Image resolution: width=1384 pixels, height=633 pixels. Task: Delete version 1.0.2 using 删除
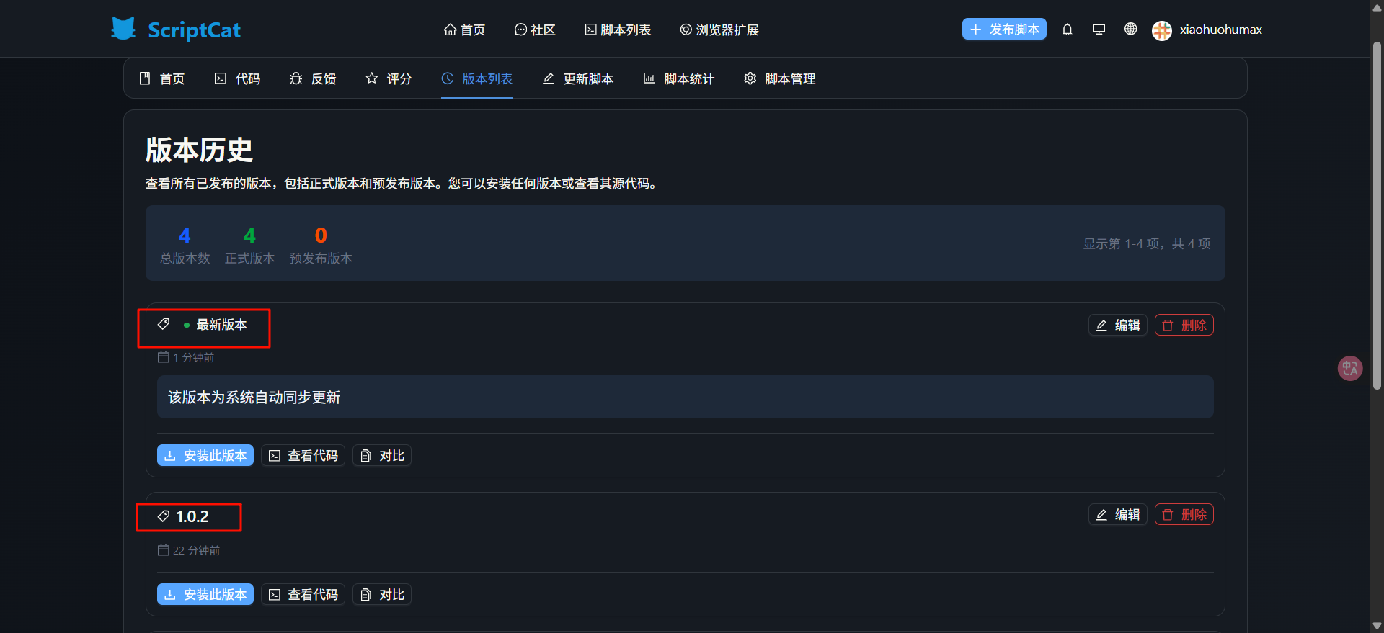click(x=1184, y=515)
